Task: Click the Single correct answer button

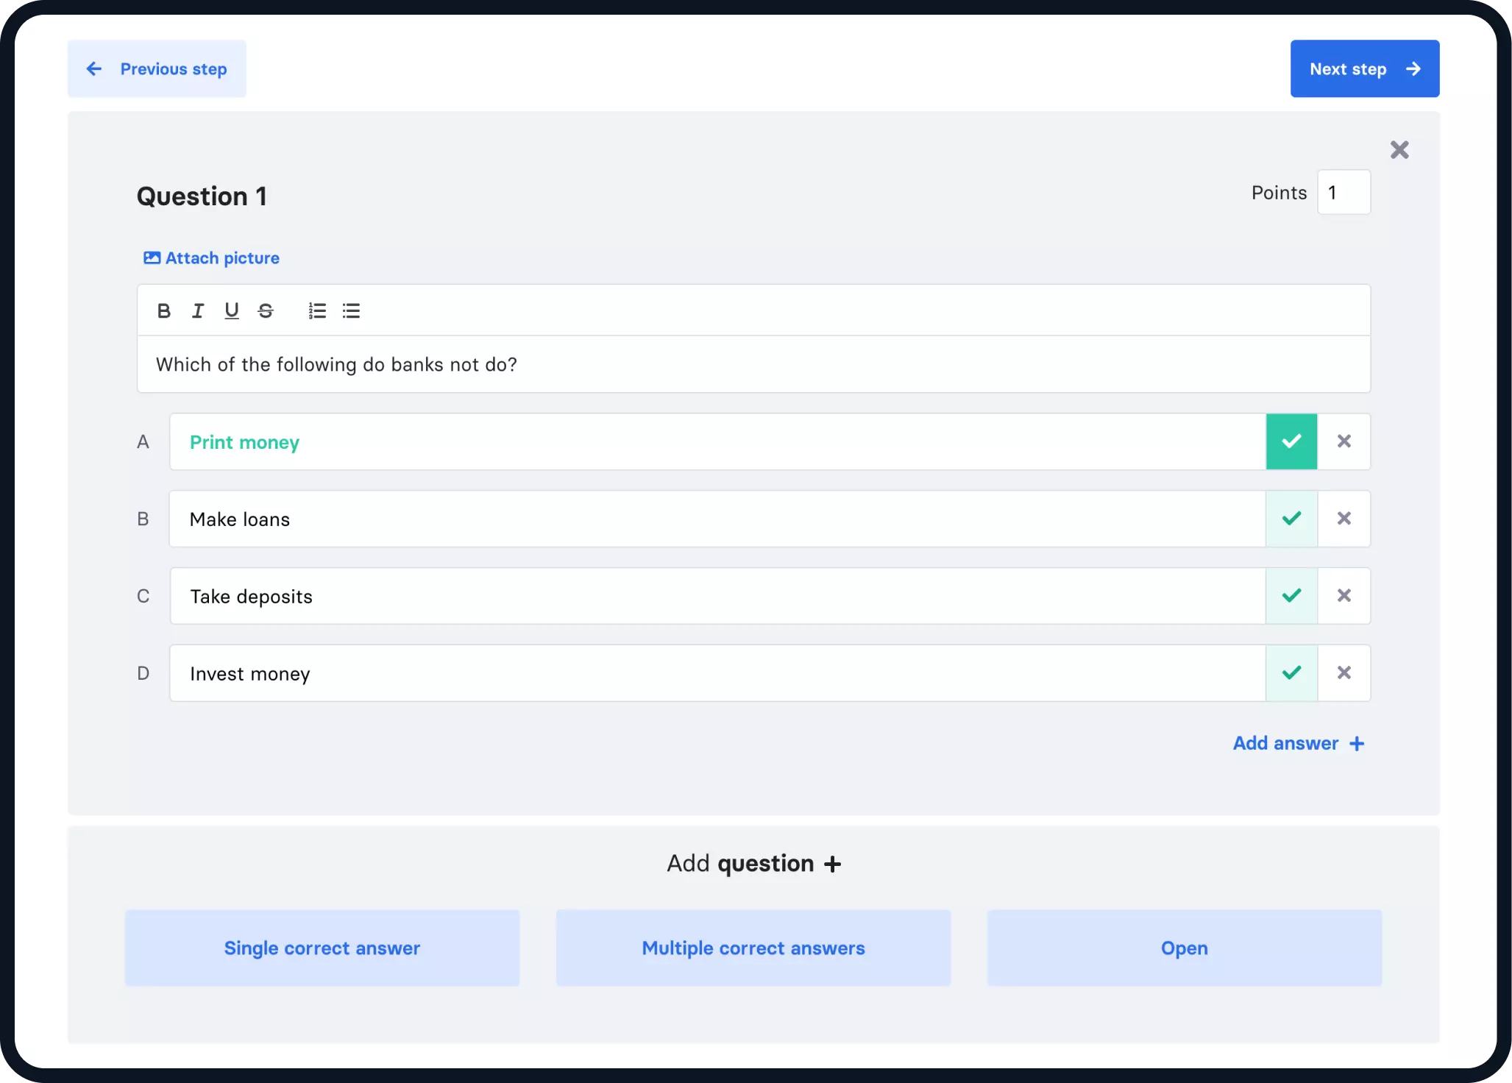Action: (x=324, y=947)
